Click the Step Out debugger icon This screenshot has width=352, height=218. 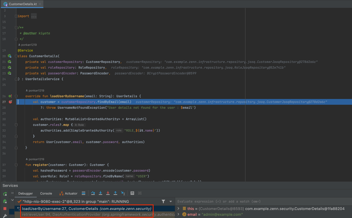[115, 193]
